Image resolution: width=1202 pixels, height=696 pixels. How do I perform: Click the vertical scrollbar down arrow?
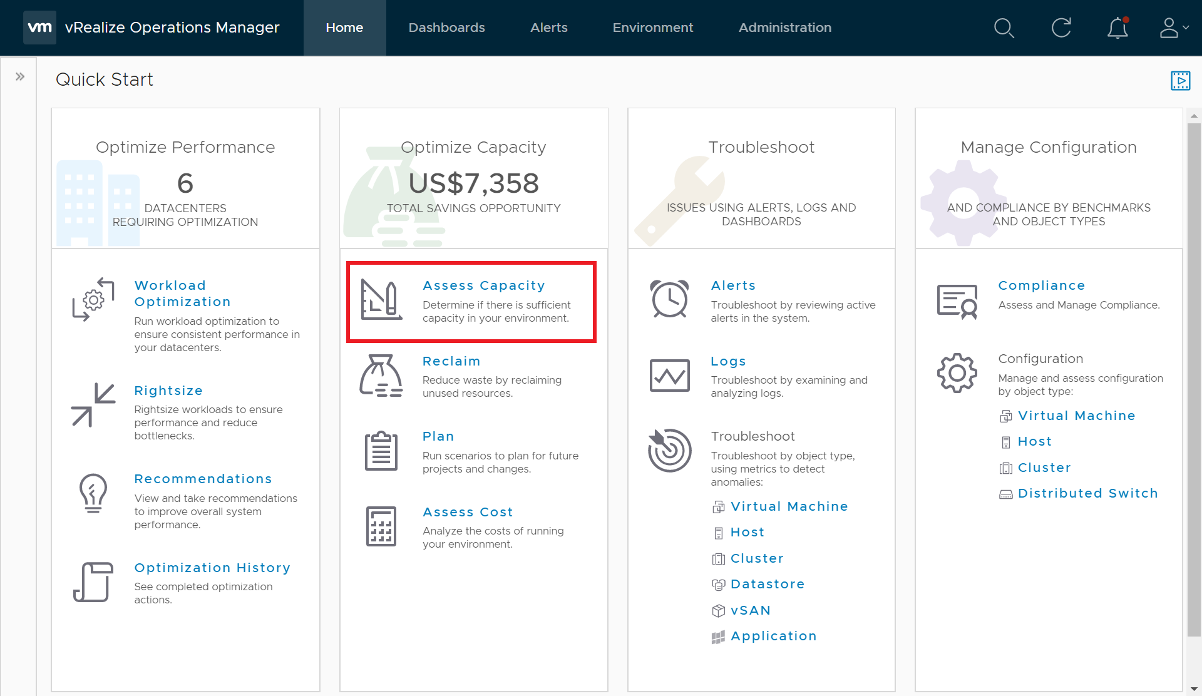click(x=1194, y=689)
